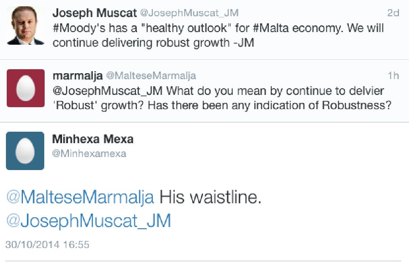Click the 2d timestamp on Muscat's tweet

(x=393, y=13)
